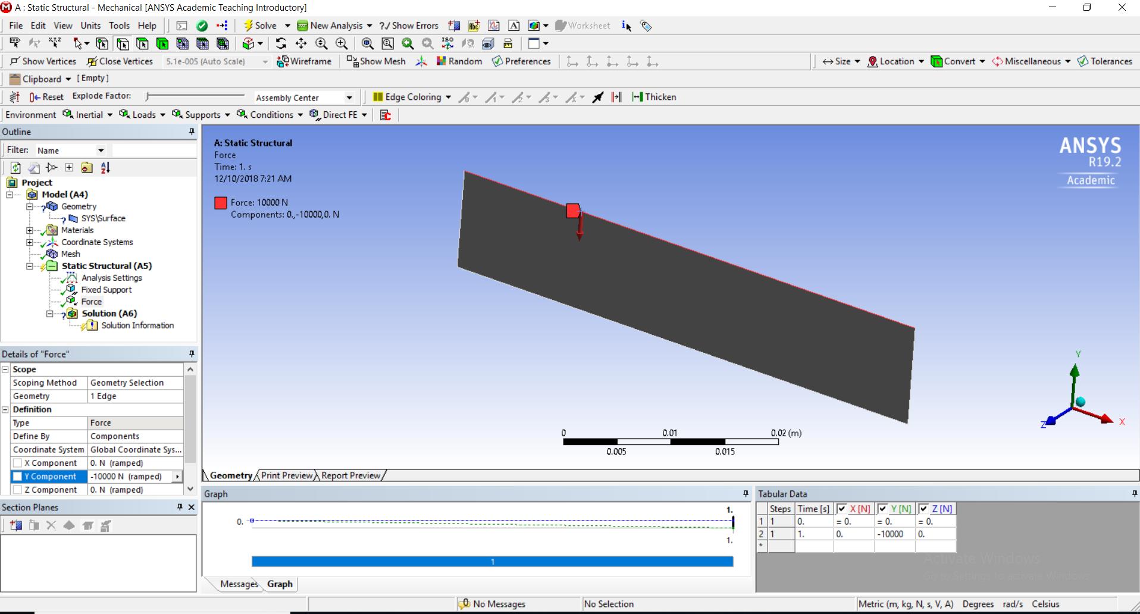Viewport: 1140px width, 614px height.
Task: Click the Reset explode button
Action: [46, 97]
